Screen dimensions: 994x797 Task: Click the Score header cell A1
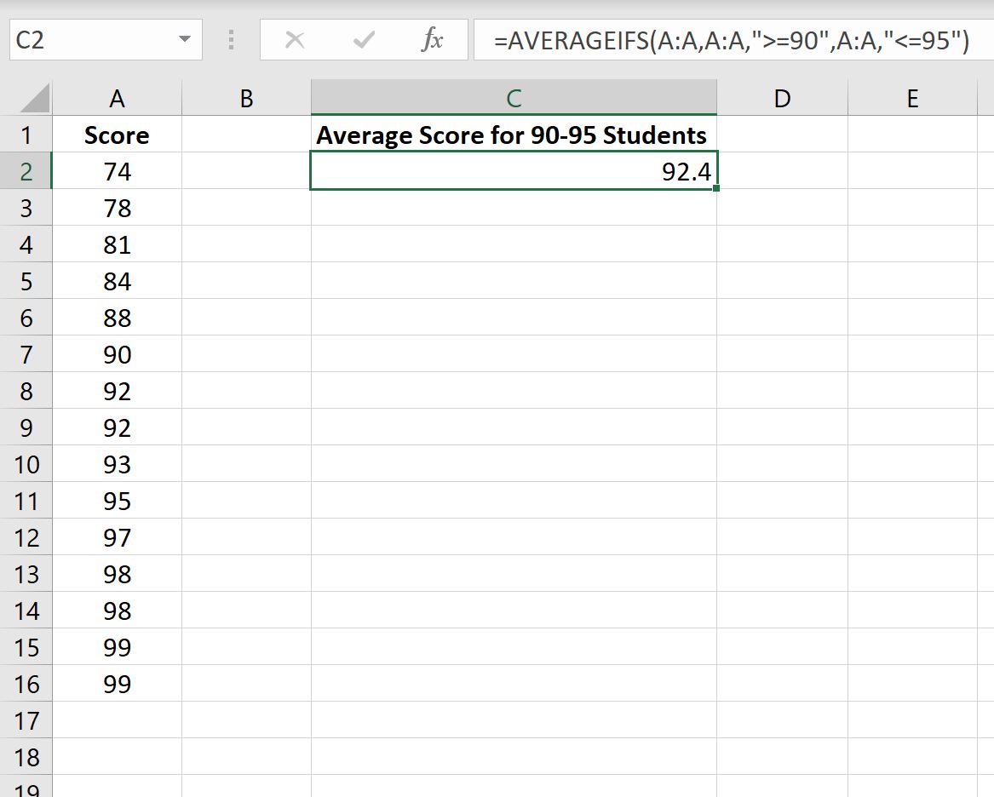point(118,135)
